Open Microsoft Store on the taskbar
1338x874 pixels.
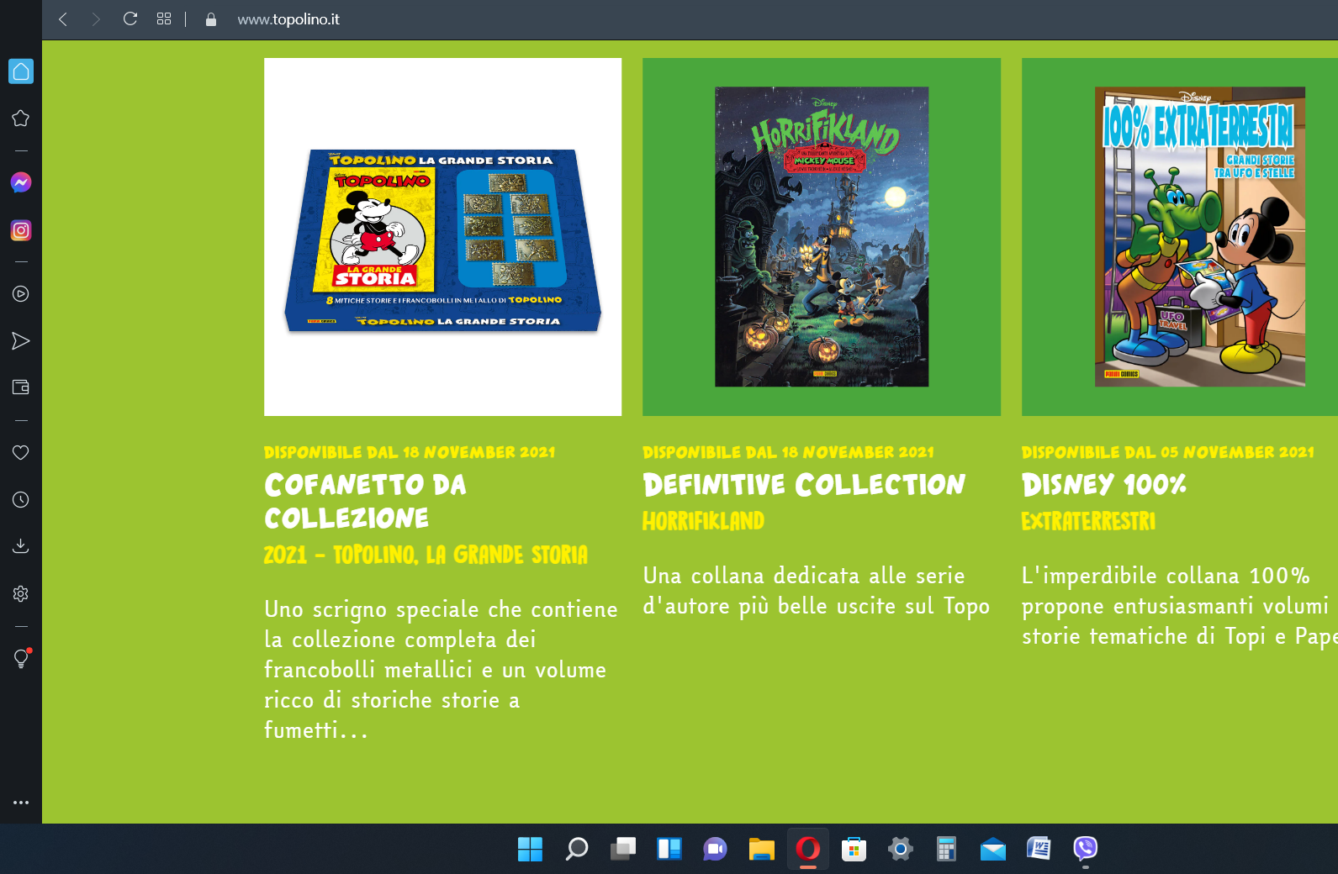(854, 849)
